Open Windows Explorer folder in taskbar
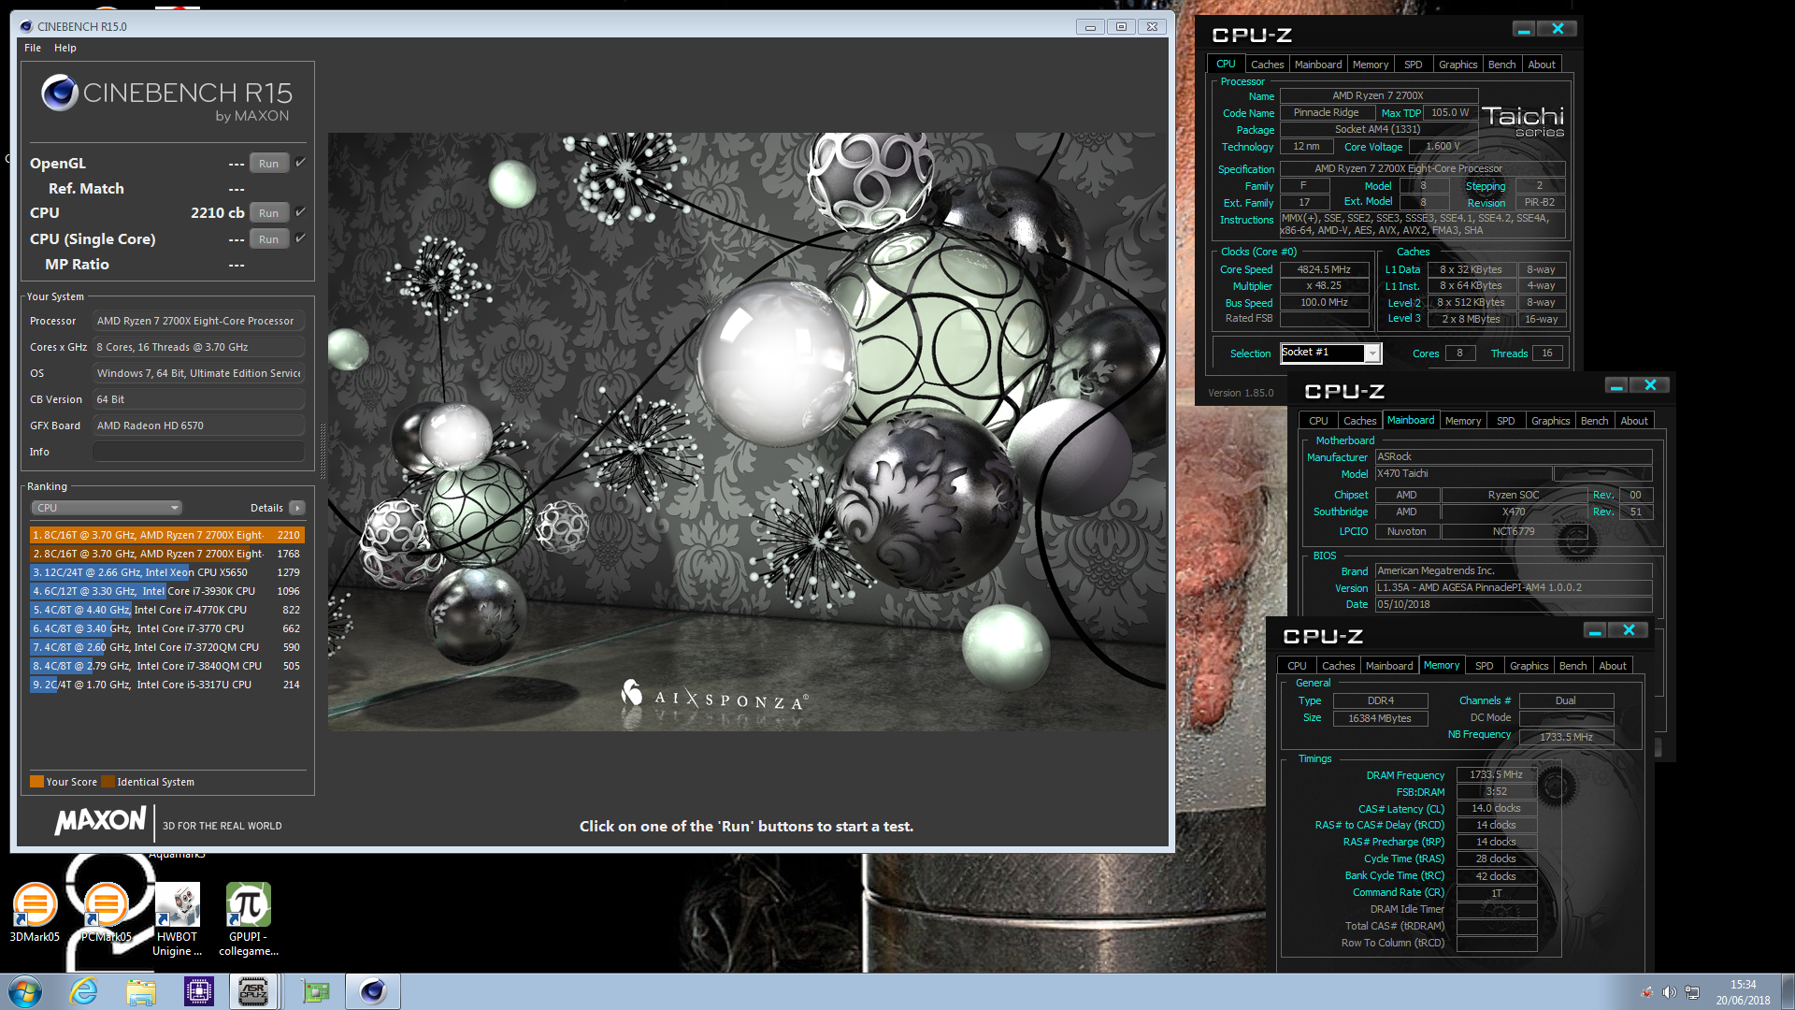The width and height of the screenshot is (1795, 1010). [x=141, y=991]
